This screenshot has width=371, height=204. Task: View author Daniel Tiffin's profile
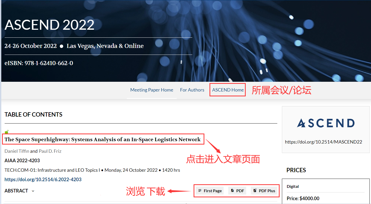17,151
